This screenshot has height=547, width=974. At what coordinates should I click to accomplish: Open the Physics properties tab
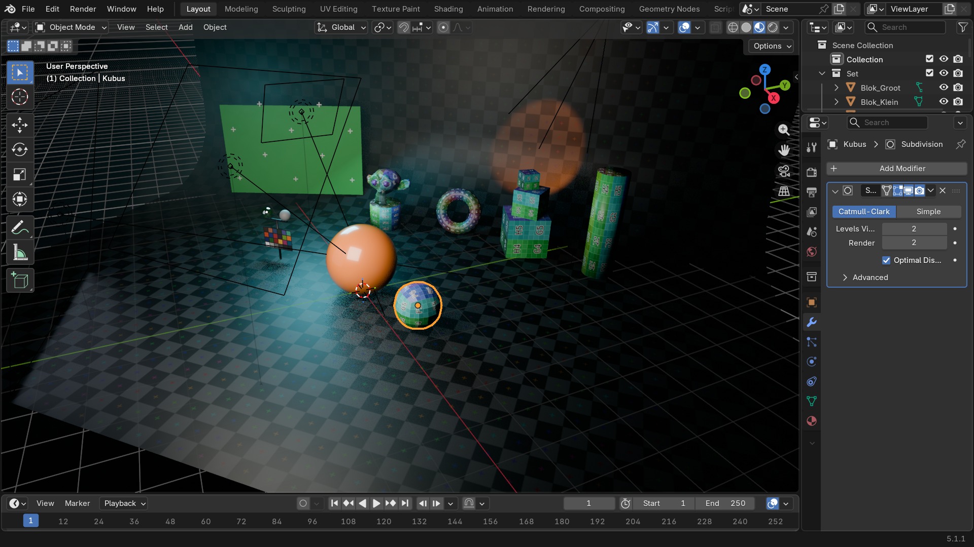click(x=812, y=362)
